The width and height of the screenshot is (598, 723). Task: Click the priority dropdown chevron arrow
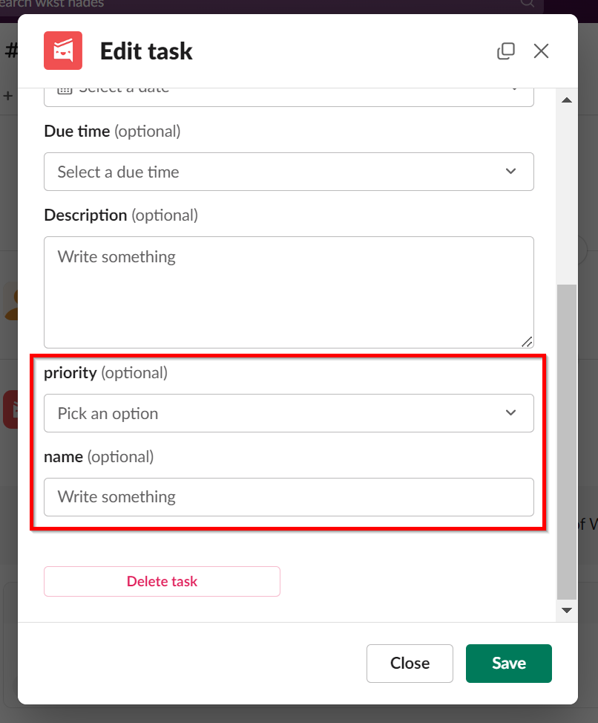tap(510, 412)
